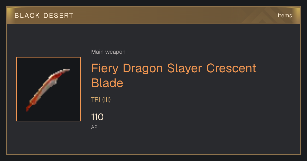307x161 pixels.
Task: Click the 110 attack value
Action: (97, 117)
